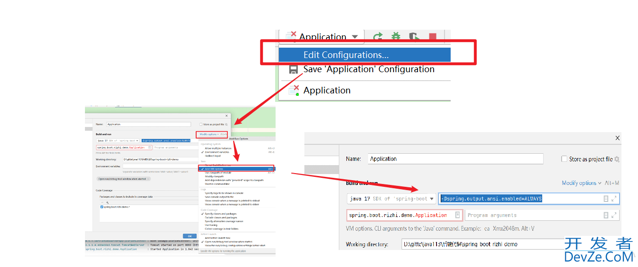638x267 pixels.
Task: Click the Run with Coverage shield icon
Action: click(414, 36)
